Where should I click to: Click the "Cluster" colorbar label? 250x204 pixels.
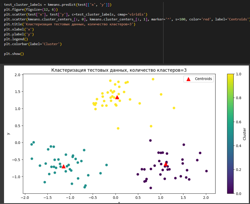point(245,134)
